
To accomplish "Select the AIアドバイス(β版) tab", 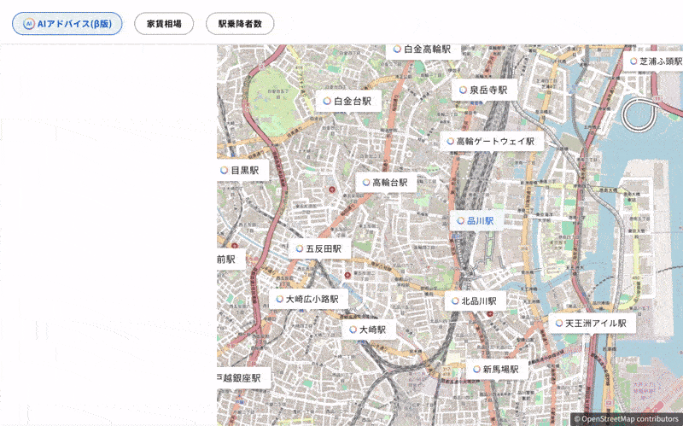I will tap(67, 24).
